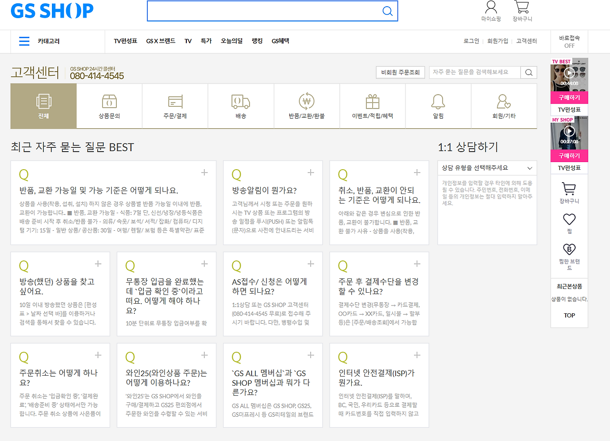This screenshot has width=610, height=441.
Task: Open the 상담 유형을 선택해주세요 dropdown
Action: 487,168
